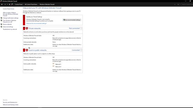Collapse the Private networks section chevron
Image resolution: width=193 pixels, height=108 pixels.
81,28
